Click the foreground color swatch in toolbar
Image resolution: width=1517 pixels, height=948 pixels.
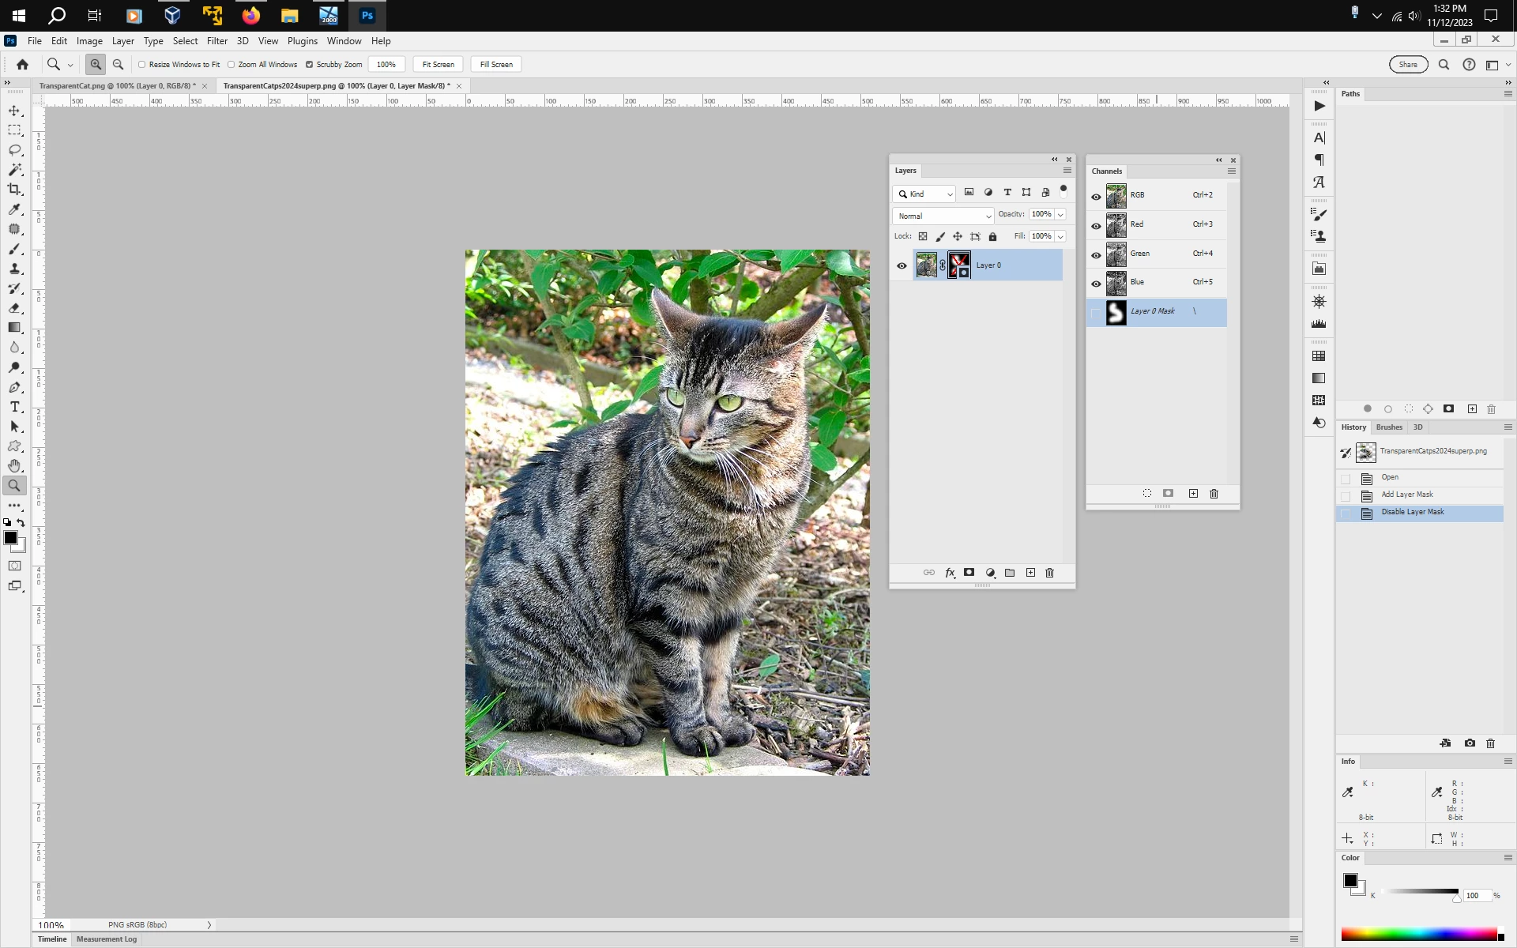(x=10, y=538)
